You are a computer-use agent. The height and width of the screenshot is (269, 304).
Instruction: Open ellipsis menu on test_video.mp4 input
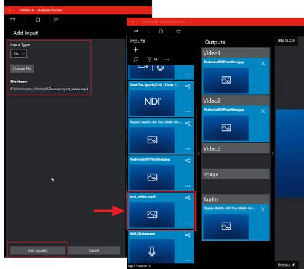(188, 223)
